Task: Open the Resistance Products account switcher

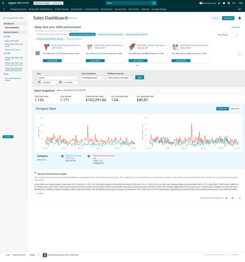Action: [49, 3]
